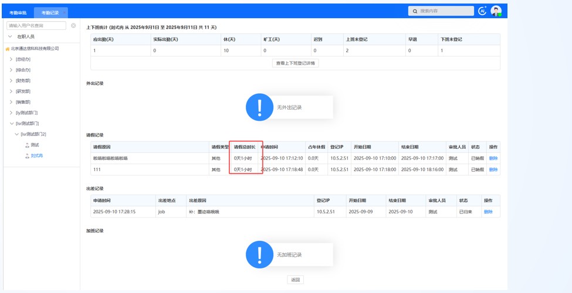The height and width of the screenshot is (293, 572).
Task: Switch to the 考勤审批 tab
Action: [x=18, y=12]
